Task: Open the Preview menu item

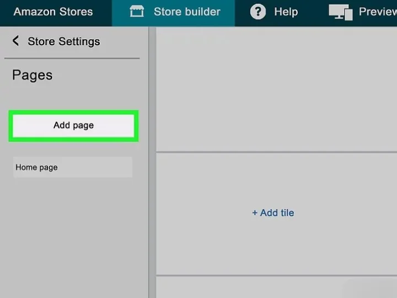Action: coord(363,12)
